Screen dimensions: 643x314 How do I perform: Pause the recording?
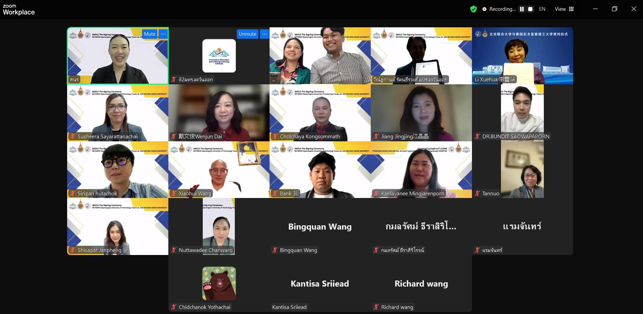522,9
